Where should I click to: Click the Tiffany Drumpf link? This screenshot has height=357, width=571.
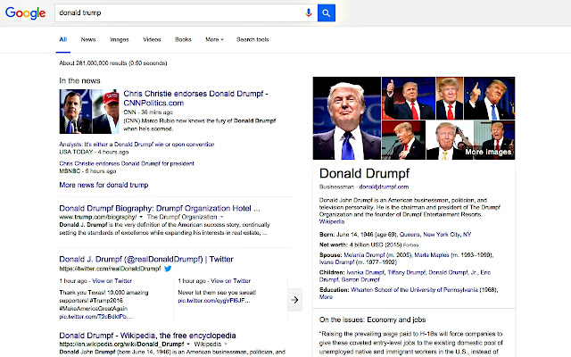pos(407,272)
